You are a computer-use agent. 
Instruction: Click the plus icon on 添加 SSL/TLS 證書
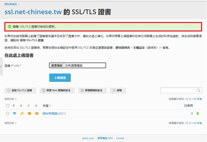[x=9, y=90]
